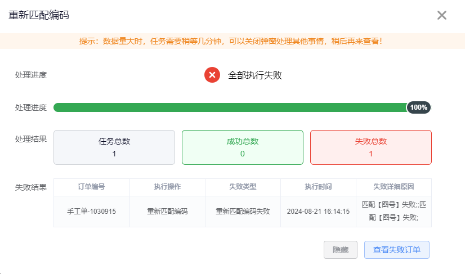Viewport: 465px width, 274px height.
Task: Click the red failure status icon
Action: [212, 75]
